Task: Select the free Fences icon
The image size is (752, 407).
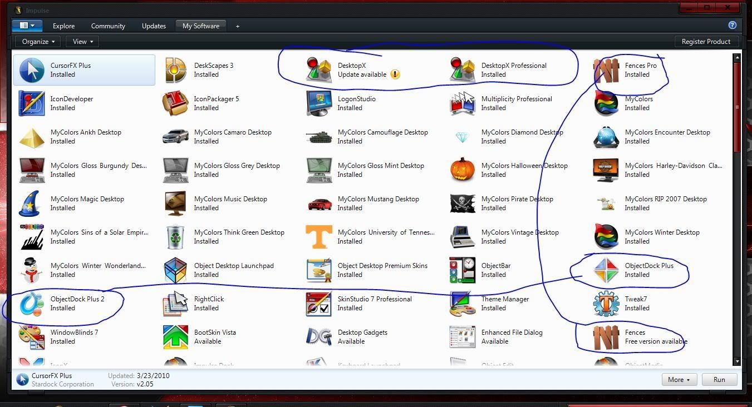Action: click(x=606, y=337)
